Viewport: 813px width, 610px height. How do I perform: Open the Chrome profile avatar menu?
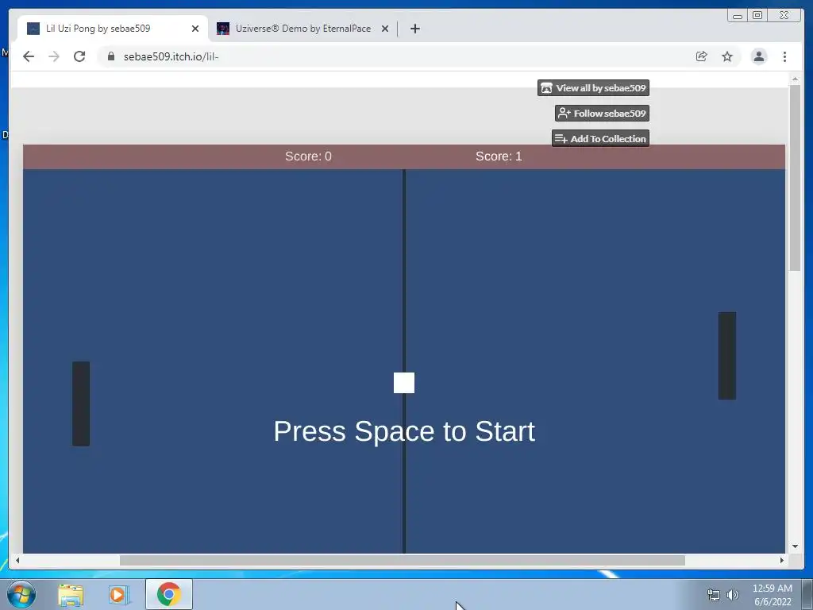pyautogui.click(x=758, y=56)
